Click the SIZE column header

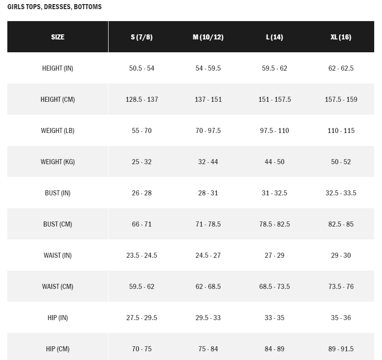pyautogui.click(x=58, y=37)
